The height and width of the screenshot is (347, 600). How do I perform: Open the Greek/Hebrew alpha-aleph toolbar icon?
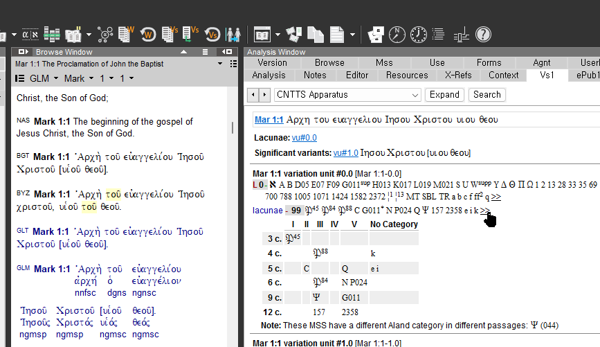pos(30,35)
